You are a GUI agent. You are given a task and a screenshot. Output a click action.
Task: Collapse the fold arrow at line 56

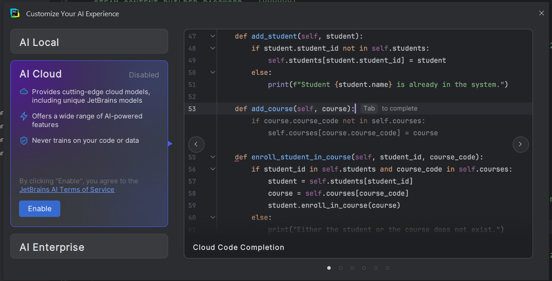[213, 169]
